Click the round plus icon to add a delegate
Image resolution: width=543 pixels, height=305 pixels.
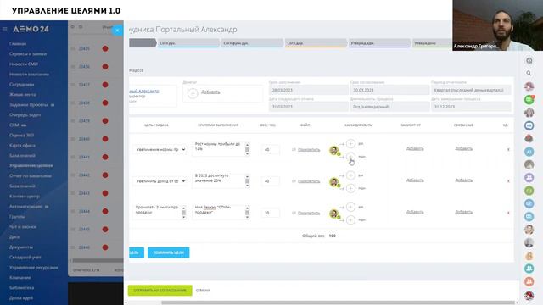193,93
